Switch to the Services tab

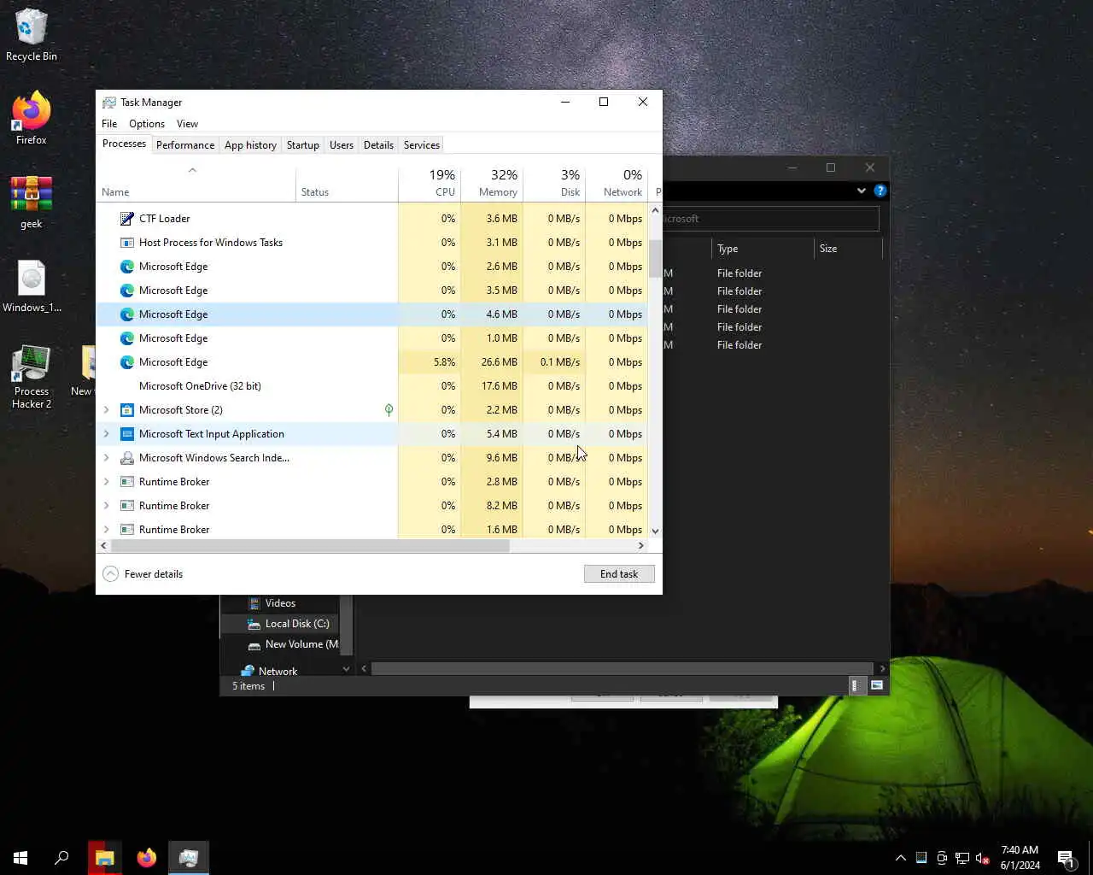pyautogui.click(x=422, y=145)
